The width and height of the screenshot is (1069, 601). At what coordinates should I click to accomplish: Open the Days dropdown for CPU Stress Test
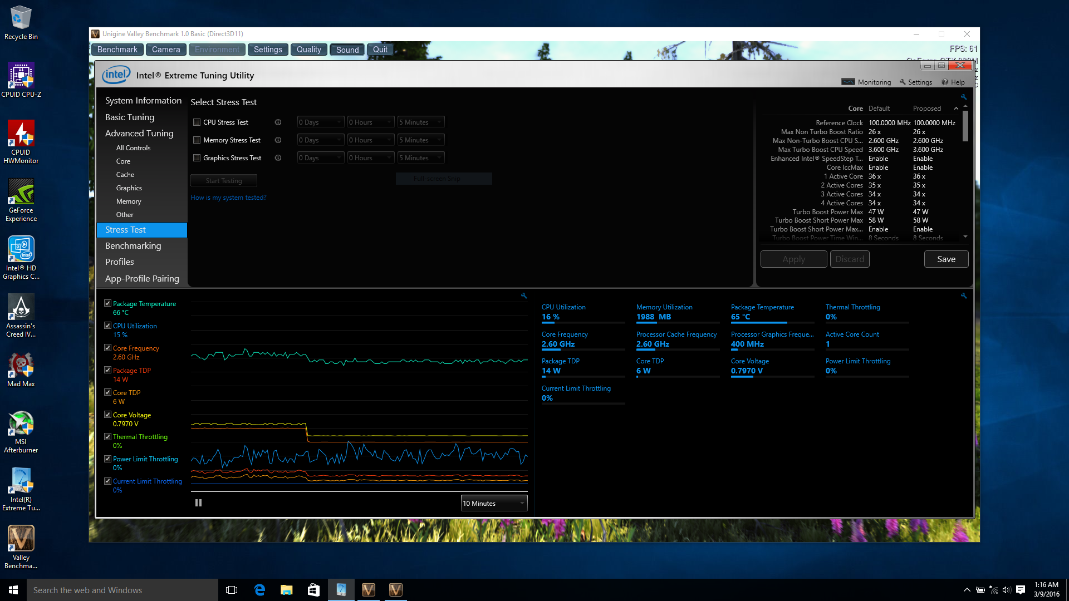pyautogui.click(x=321, y=122)
